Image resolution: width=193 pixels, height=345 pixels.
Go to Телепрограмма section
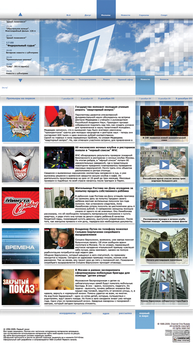coord(87,79)
